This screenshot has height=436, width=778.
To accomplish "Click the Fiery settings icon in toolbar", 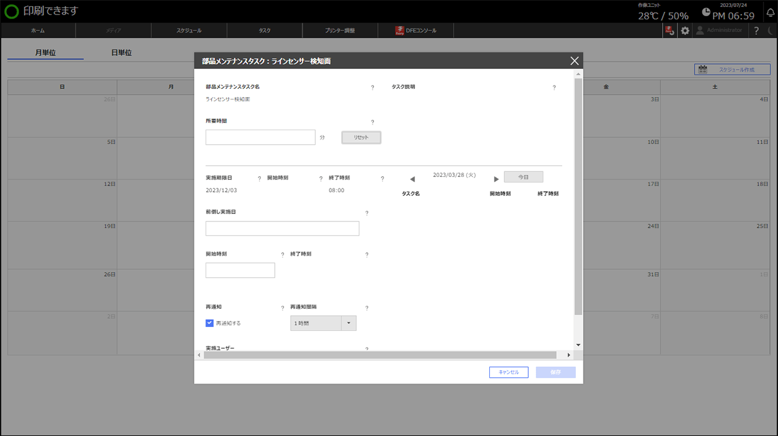I will pyautogui.click(x=670, y=31).
